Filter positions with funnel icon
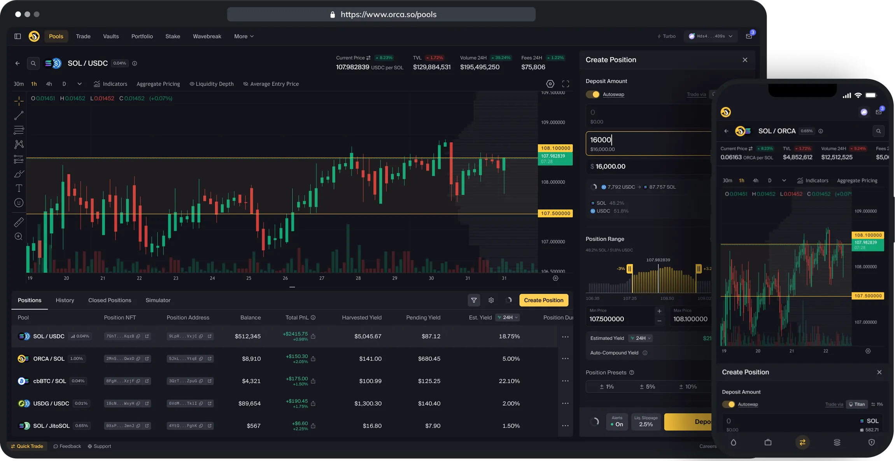This screenshot has height=461, width=895. pyautogui.click(x=474, y=300)
